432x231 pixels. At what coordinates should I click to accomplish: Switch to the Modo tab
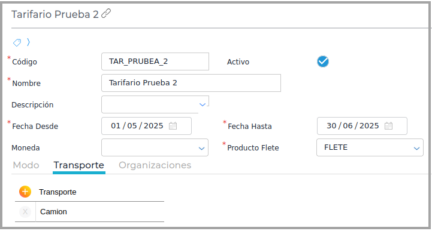pyautogui.click(x=26, y=165)
